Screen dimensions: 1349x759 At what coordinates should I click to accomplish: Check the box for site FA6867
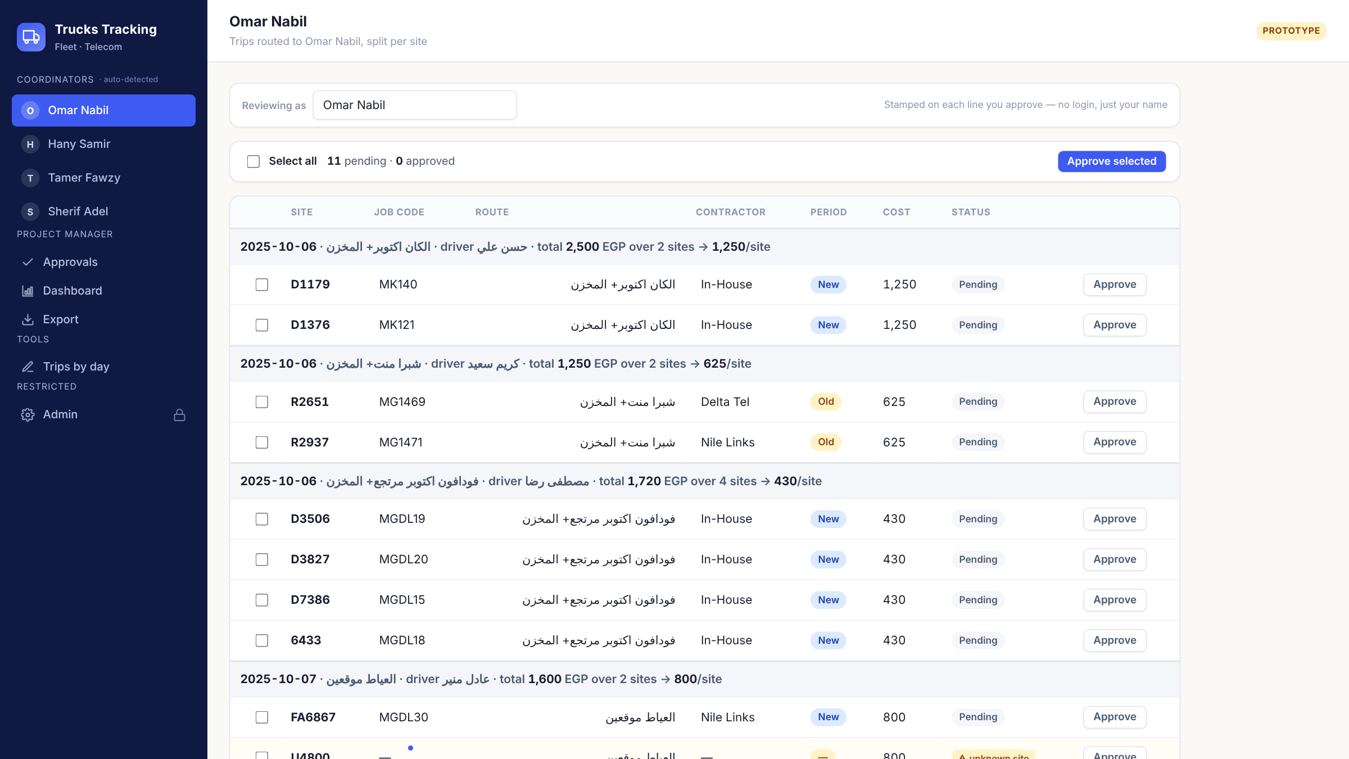coord(262,717)
